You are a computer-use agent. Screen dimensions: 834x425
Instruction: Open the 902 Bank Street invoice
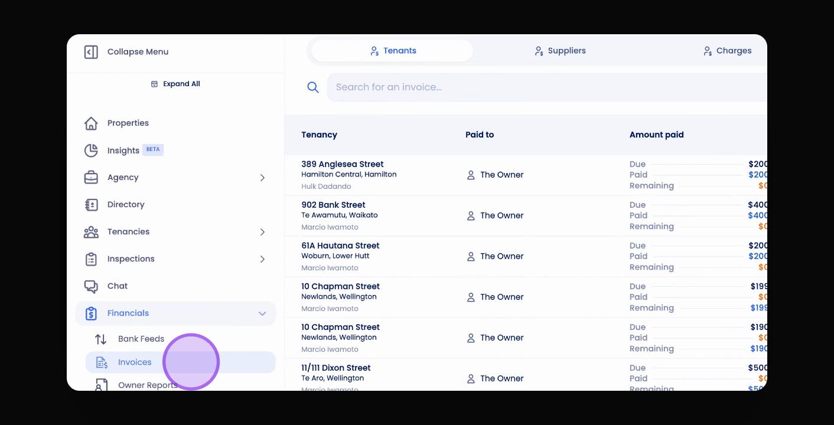[x=333, y=205]
